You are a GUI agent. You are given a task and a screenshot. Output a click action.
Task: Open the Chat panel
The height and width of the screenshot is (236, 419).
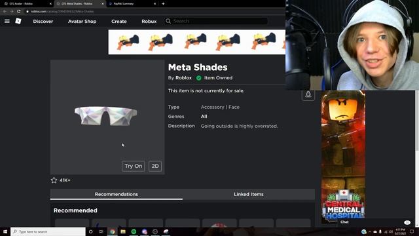[x=344, y=222]
